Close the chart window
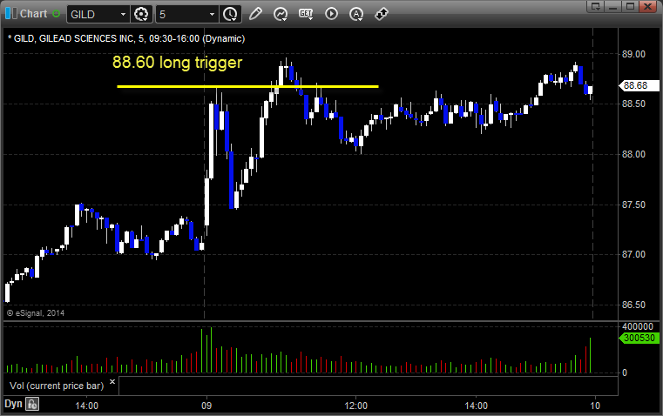This screenshot has width=663, height=416. (648, 6)
